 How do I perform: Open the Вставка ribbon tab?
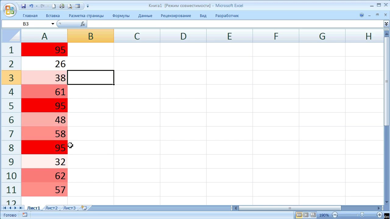click(53, 16)
